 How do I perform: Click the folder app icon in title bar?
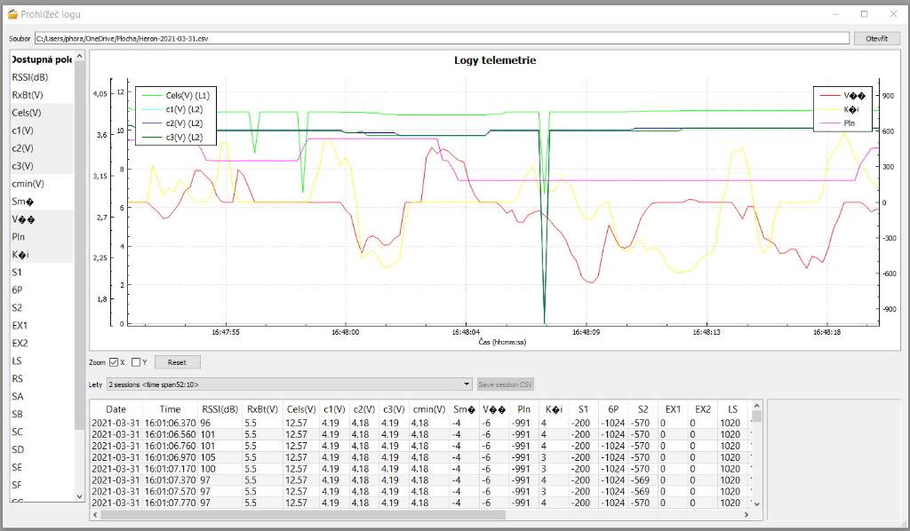point(12,14)
